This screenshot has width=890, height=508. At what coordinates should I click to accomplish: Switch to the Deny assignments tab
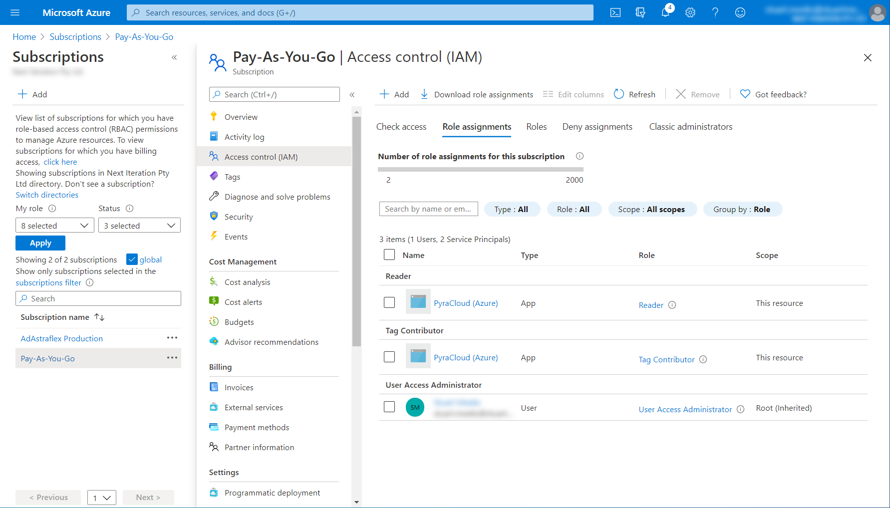pos(597,127)
